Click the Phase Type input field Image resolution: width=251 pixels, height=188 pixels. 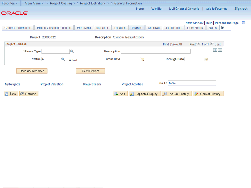pos(56,51)
